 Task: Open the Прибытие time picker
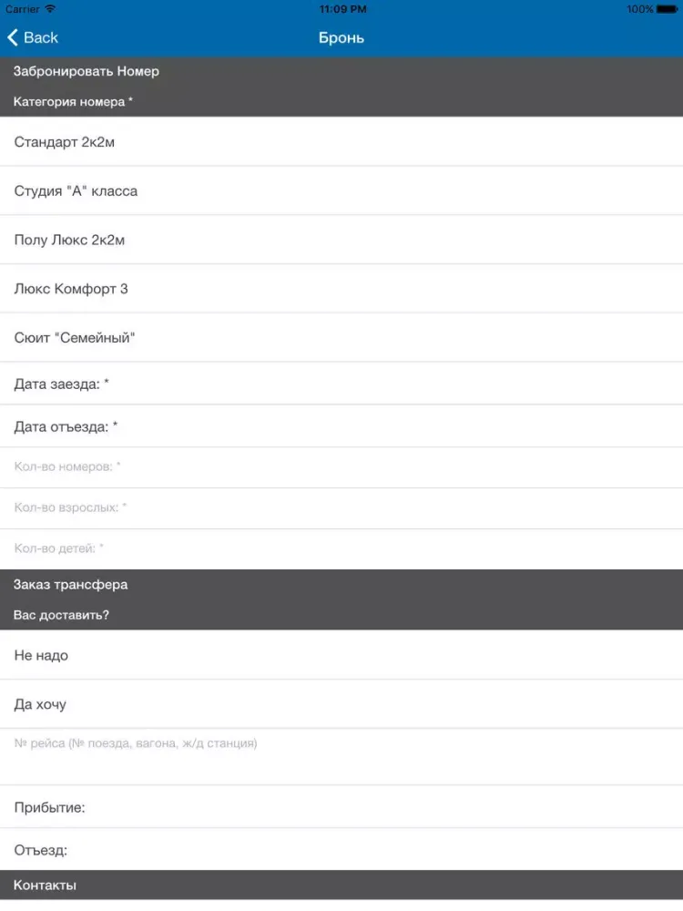(341, 807)
